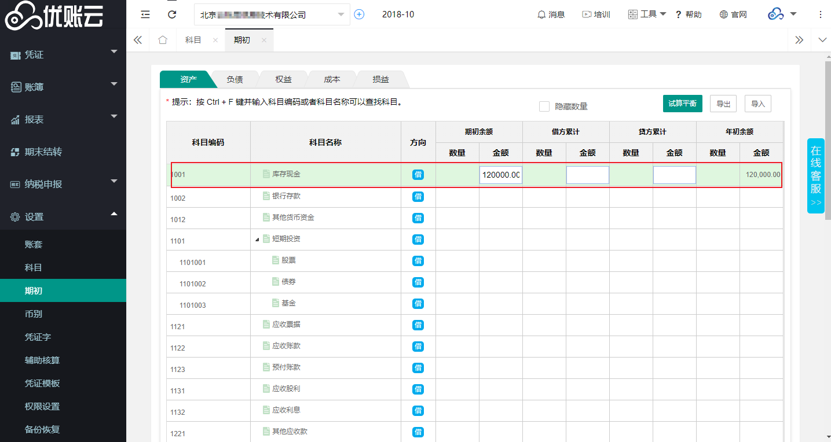Click the 导出 export button

tap(723, 104)
